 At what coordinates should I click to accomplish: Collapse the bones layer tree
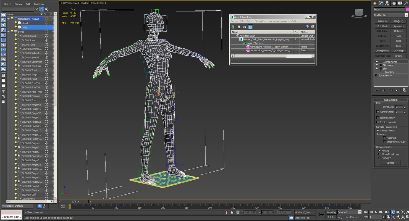click(8, 31)
